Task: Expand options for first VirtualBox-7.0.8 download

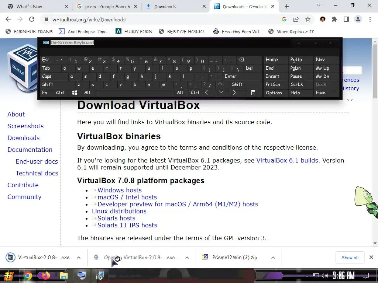Action: pos(79,258)
